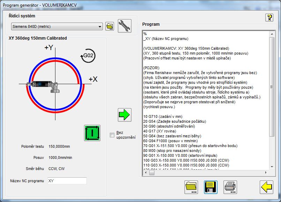Click the scroll down arrow of program text

pyautogui.click(x=272, y=167)
